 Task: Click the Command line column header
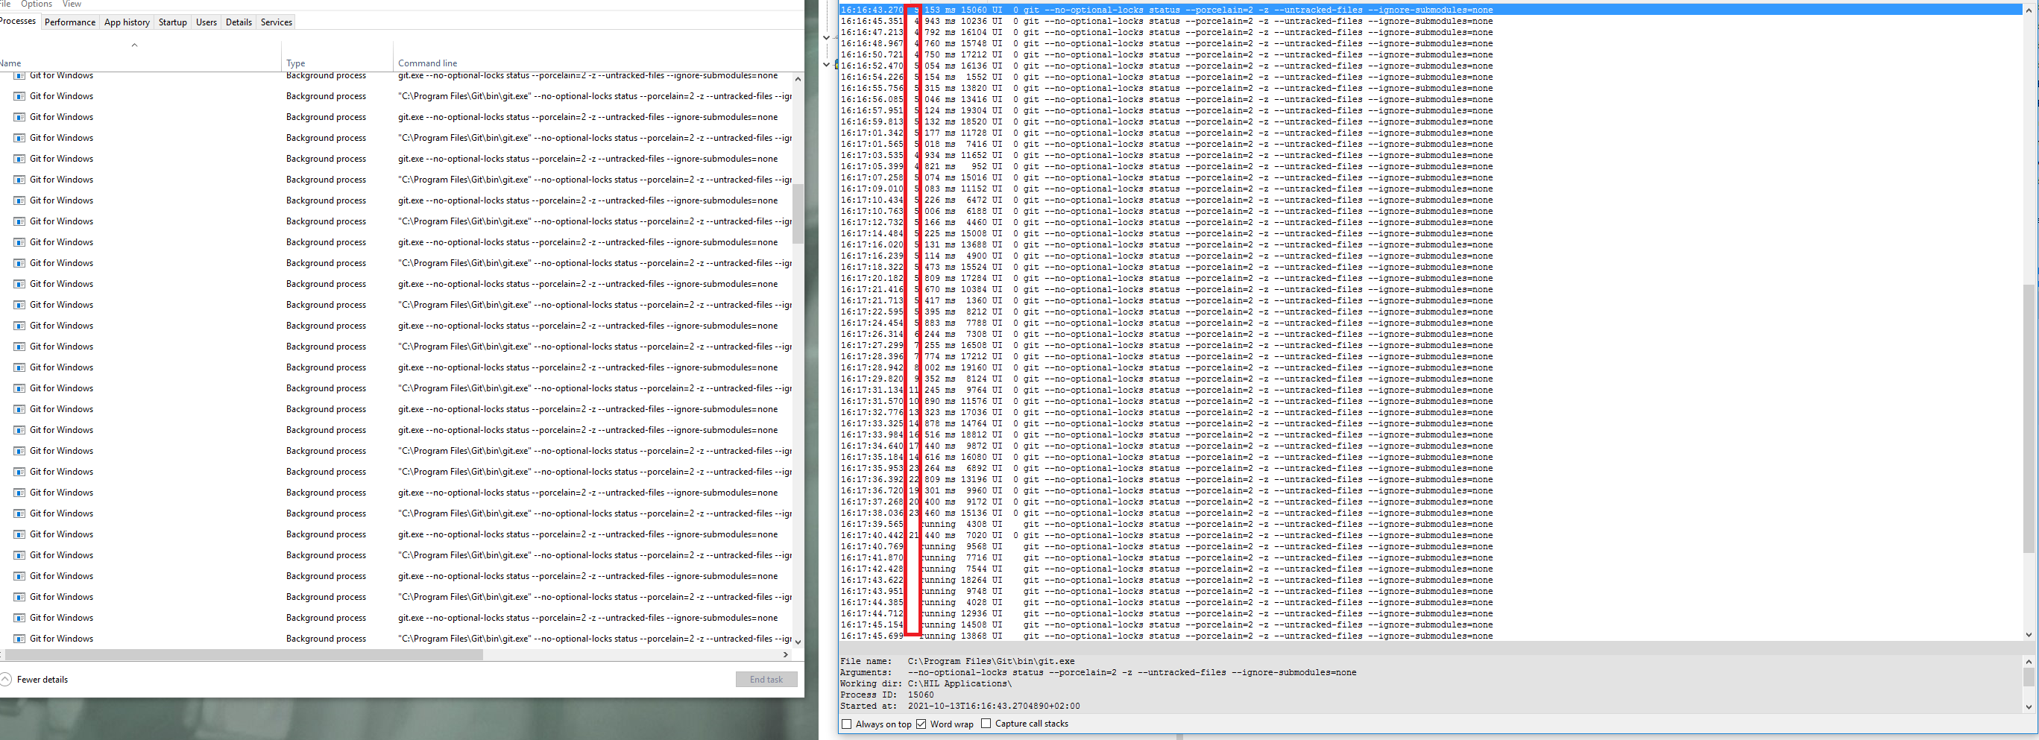pos(427,63)
